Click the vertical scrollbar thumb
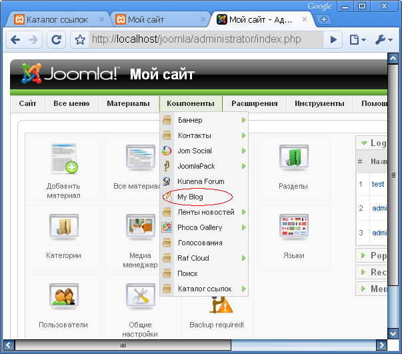 393,175
